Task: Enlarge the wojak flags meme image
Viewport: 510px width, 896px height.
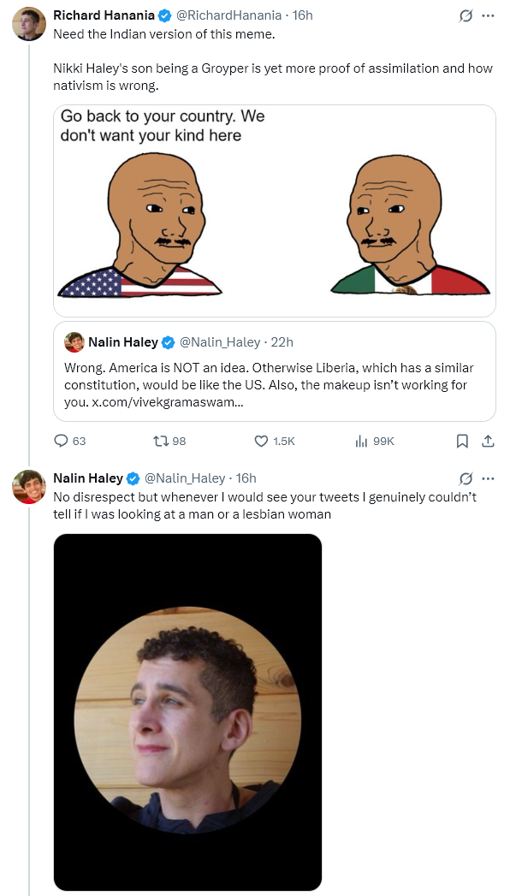Action: (x=275, y=211)
